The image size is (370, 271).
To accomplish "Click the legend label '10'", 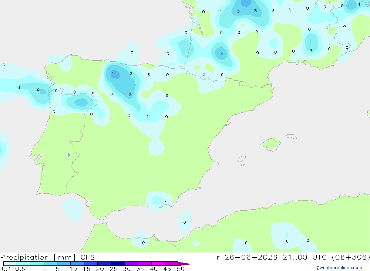I will tap(73, 269).
